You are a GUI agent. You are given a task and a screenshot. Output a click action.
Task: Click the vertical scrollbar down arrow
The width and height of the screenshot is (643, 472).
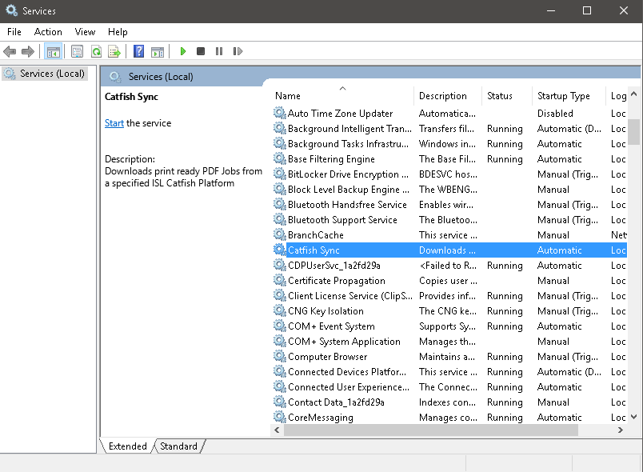634,416
